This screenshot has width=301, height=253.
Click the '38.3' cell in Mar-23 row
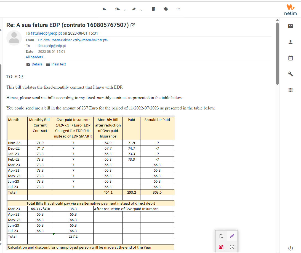pyautogui.click(x=73, y=209)
